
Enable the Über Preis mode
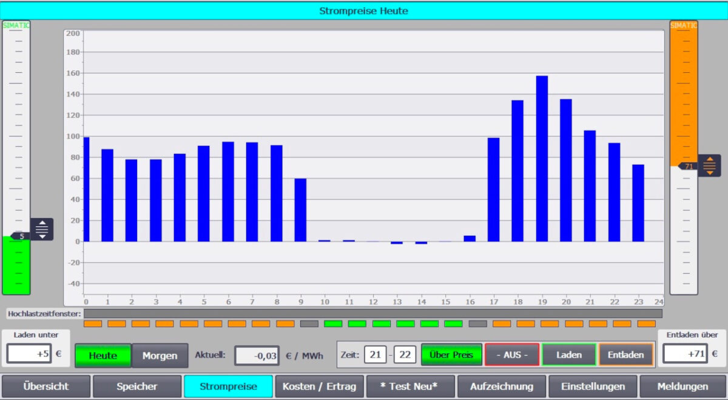(x=451, y=355)
